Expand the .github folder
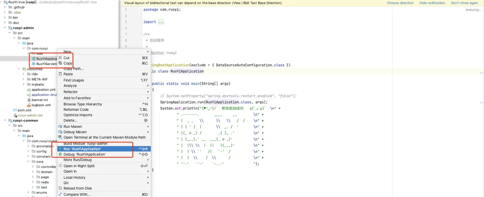Viewport: 484px width, 197px height. 5,7
